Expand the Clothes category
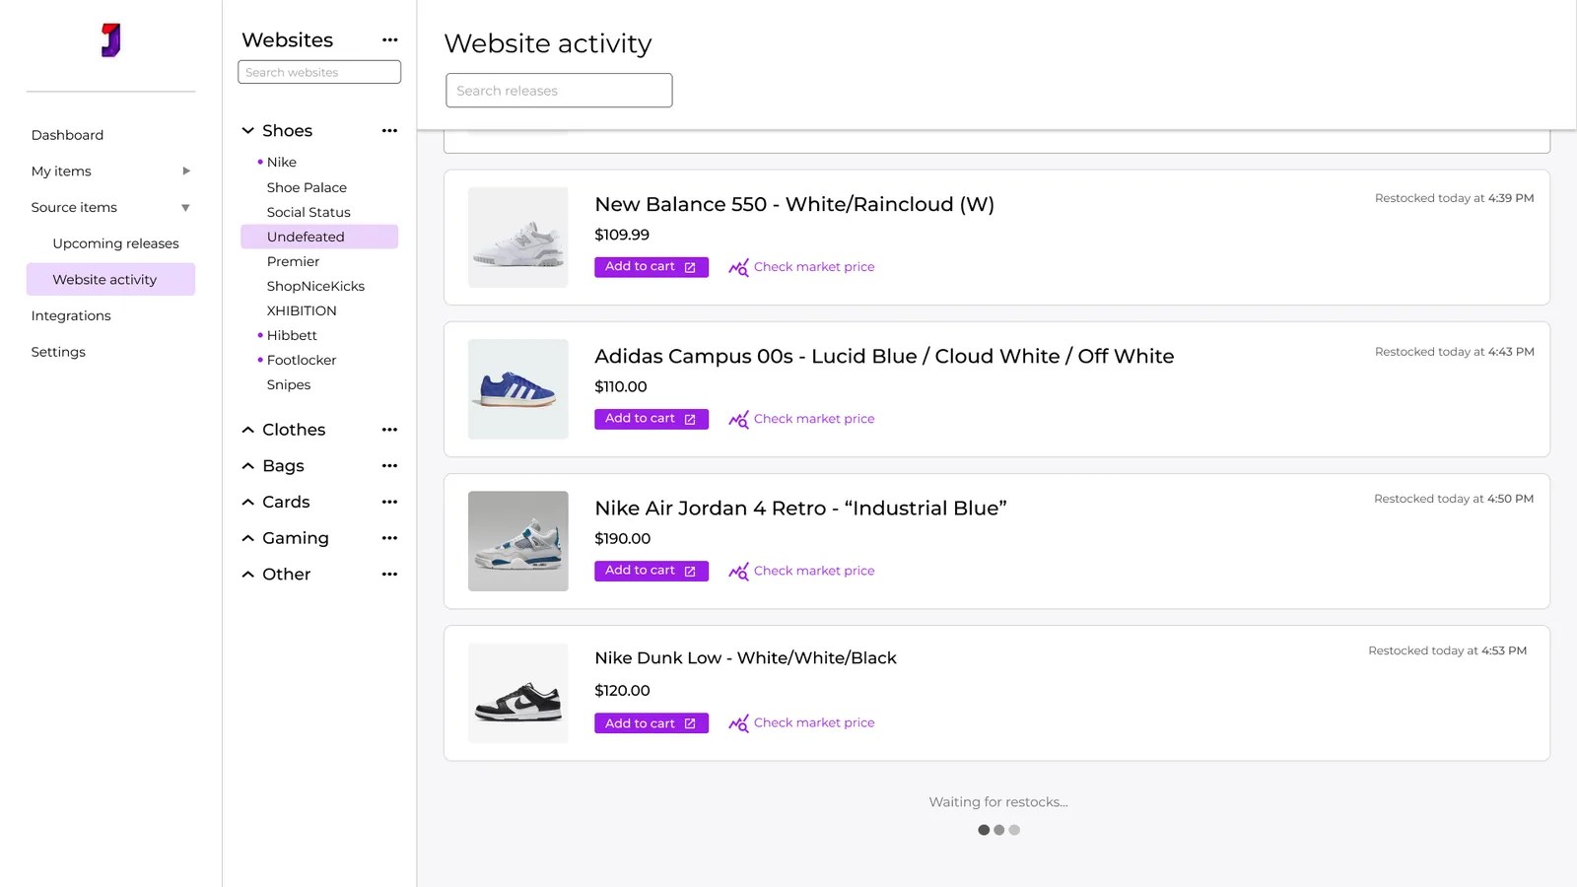This screenshot has width=1577, height=887. point(248,430)
